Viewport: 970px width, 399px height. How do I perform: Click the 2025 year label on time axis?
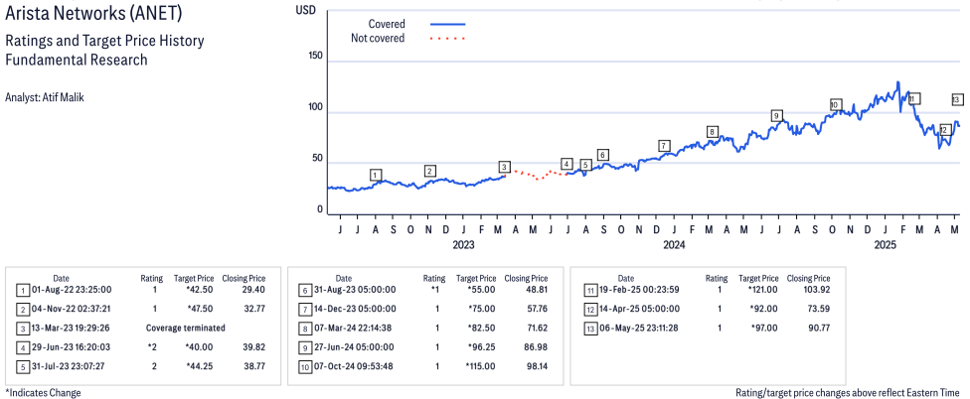pos(886,245)
